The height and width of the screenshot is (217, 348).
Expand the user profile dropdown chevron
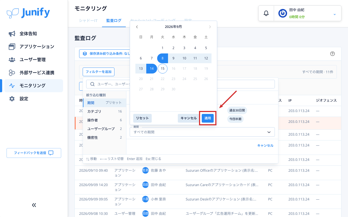(335, 14)
